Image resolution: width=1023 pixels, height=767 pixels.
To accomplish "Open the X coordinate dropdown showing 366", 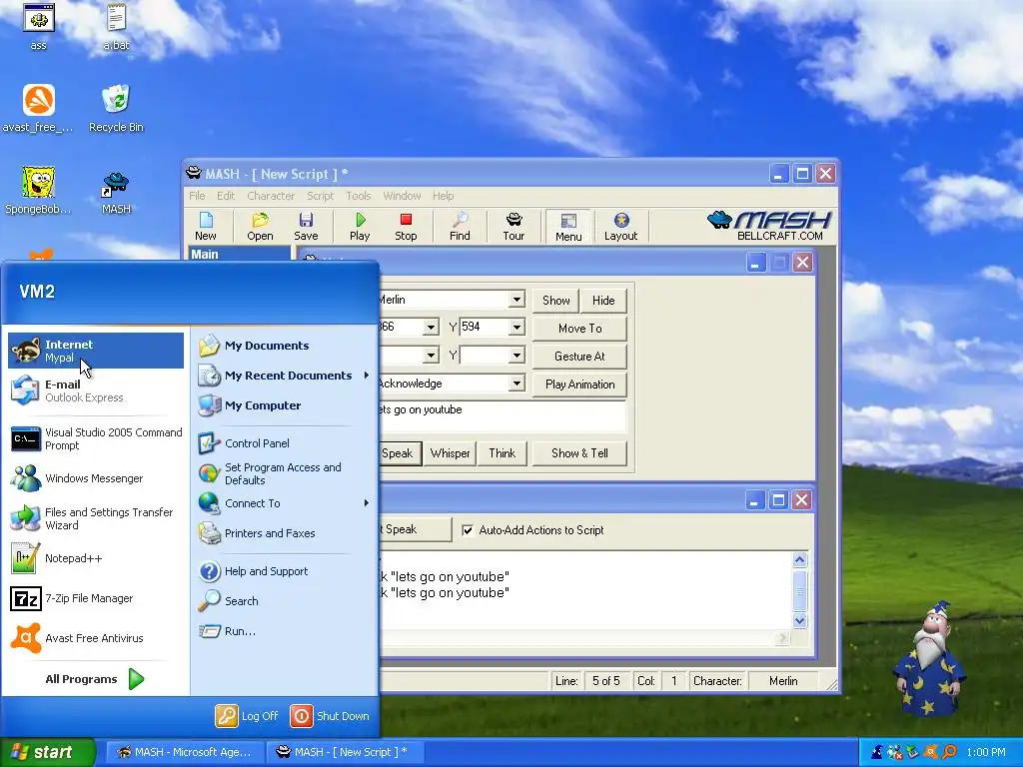I will 430,327.
